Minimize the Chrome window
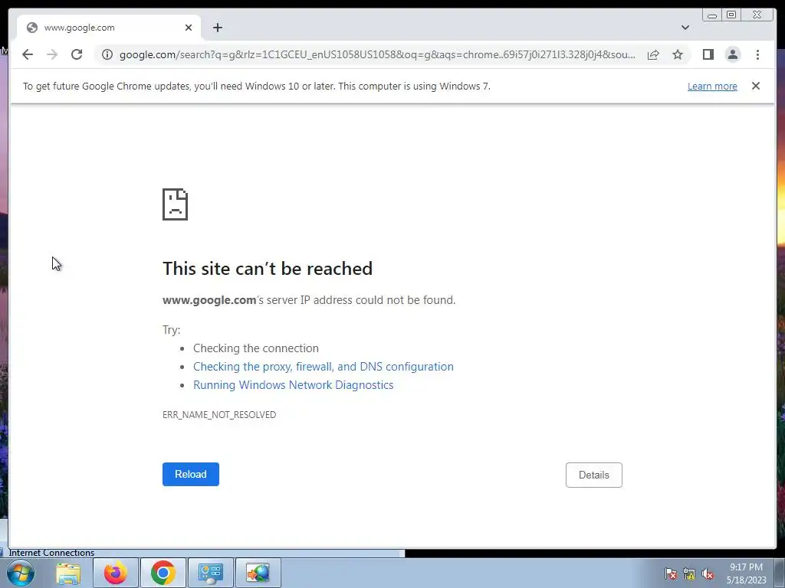Viewport: 785px width, 588px height. pos(712,15)
